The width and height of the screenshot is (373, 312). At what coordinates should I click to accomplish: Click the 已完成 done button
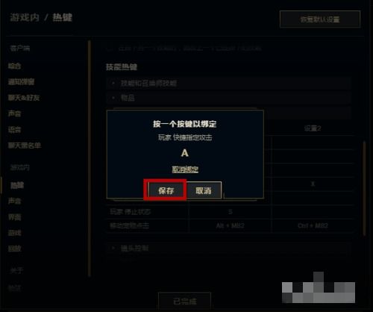pyautogui.click(x=184, y=302)
